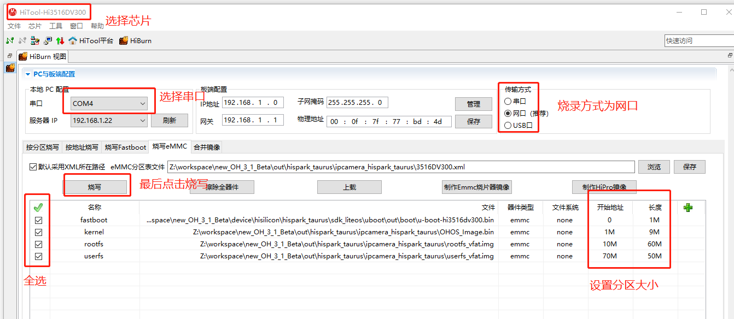Uncheck the fastboot partition checkbox
The width and height of the screenshot is (734, 319).
point(38,220)
